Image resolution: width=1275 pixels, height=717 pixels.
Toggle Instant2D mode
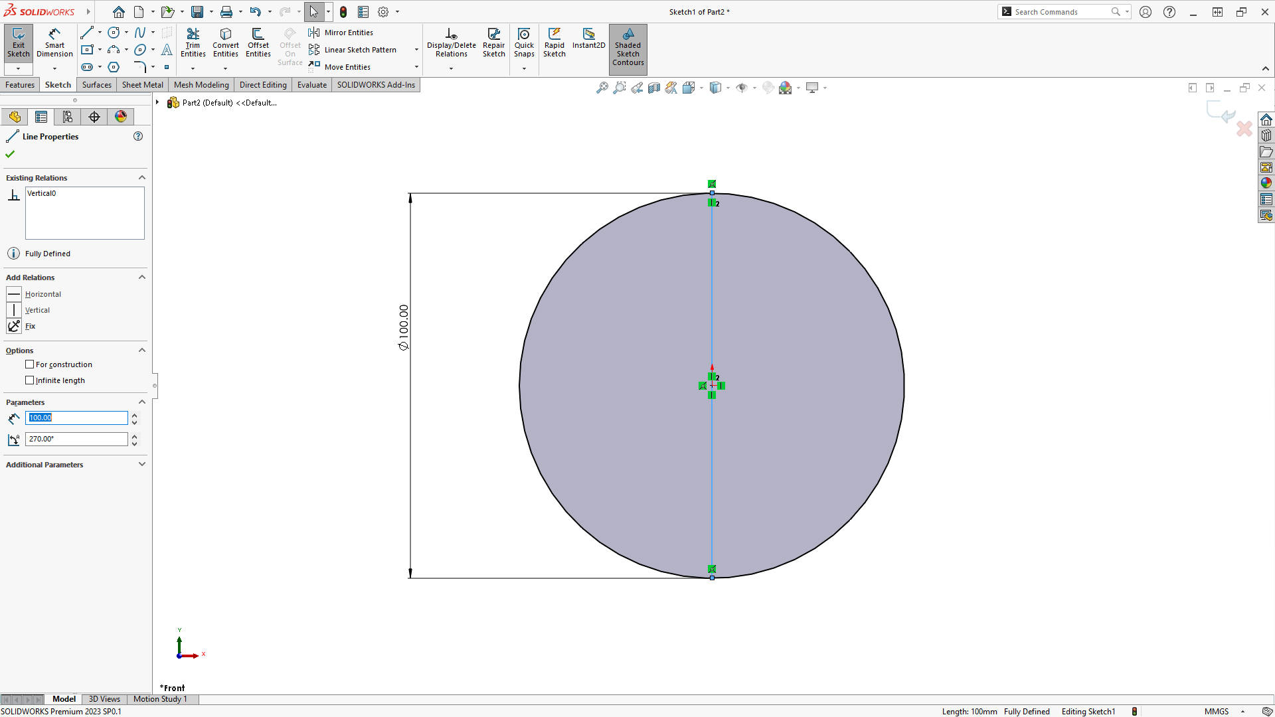coord(588,41)
